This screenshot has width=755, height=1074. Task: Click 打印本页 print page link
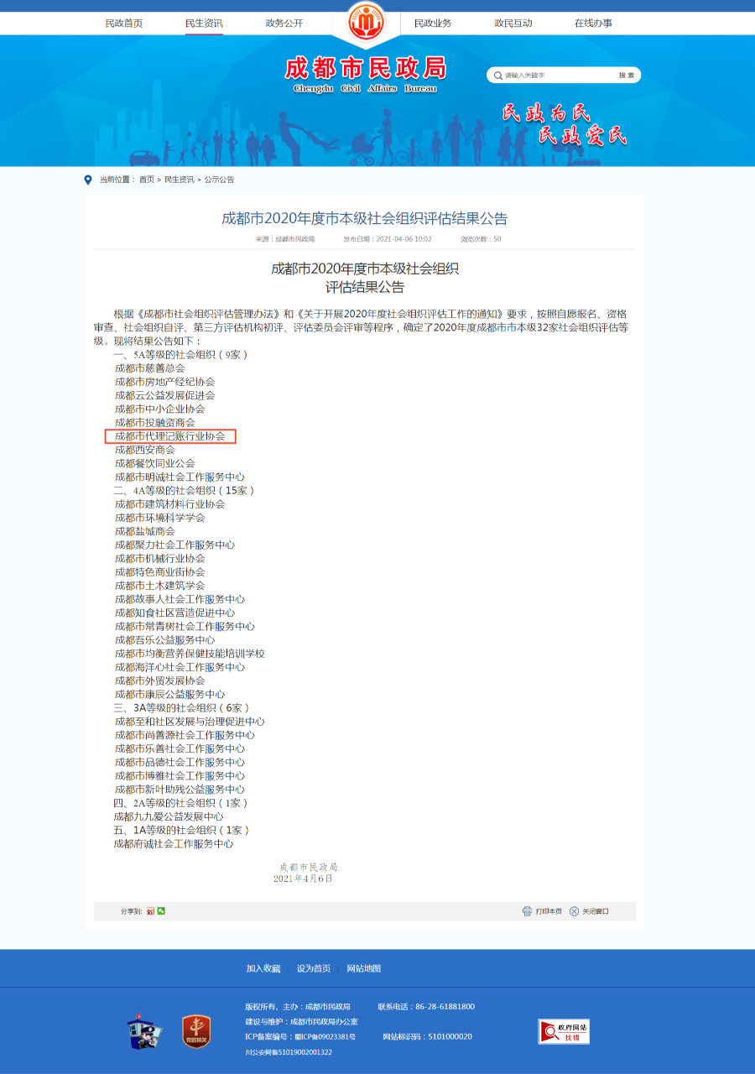pos(549,911)
